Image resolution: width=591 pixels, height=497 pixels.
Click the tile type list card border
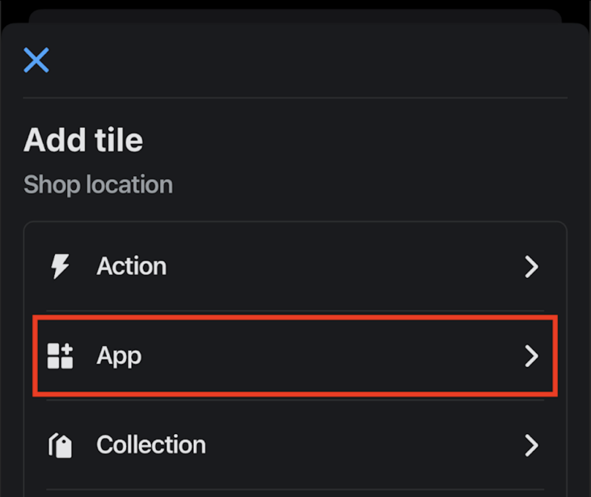(x=295, y=222)
